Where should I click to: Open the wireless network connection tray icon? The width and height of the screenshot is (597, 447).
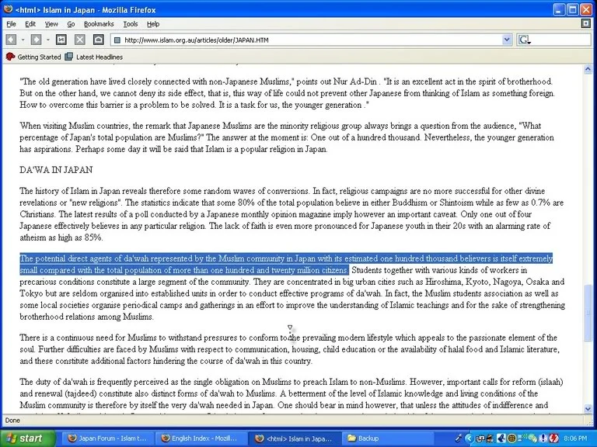pos(522,438)
